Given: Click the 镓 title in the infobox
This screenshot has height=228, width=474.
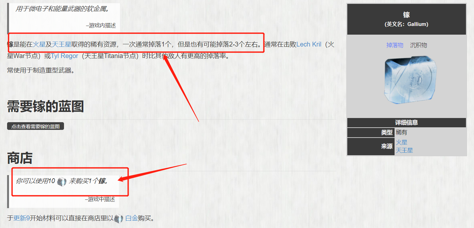Looking at the screenshot, I should (406, 15).
